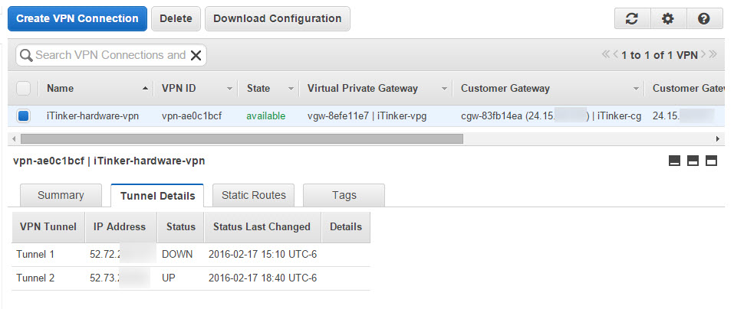The width and height of the screenshot is (734, 309).
Task: Open the help question mark icon
Action: click(x=704, y=19)
